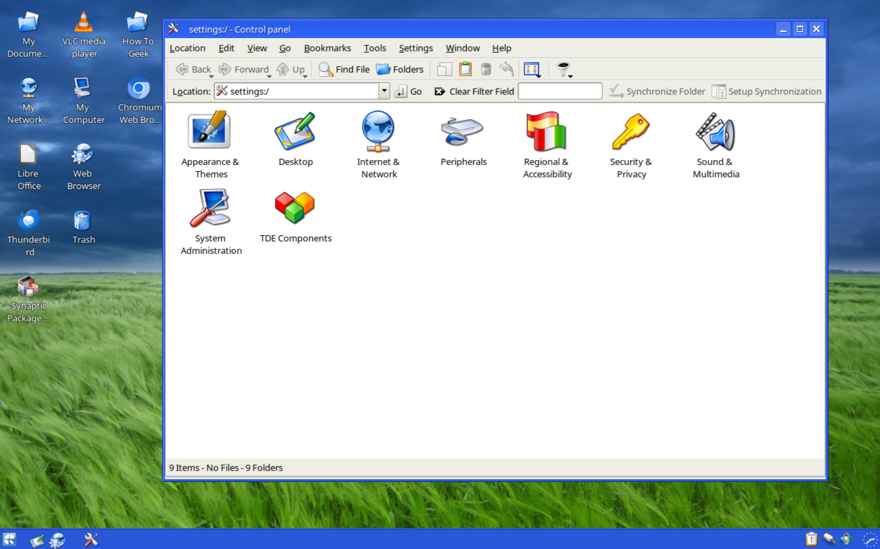Click the trash can delete icon in toolbar
Screen dimensions: 880x549
[x=486, y=69]
